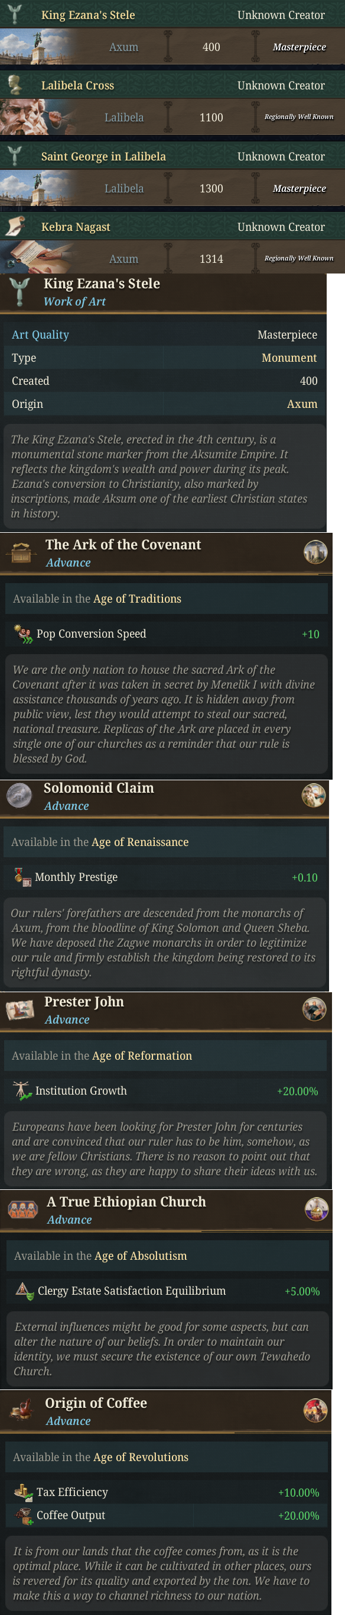345x1615 pixels.
Task: Click the Art Quality label
Action: [x=40, y=335]
